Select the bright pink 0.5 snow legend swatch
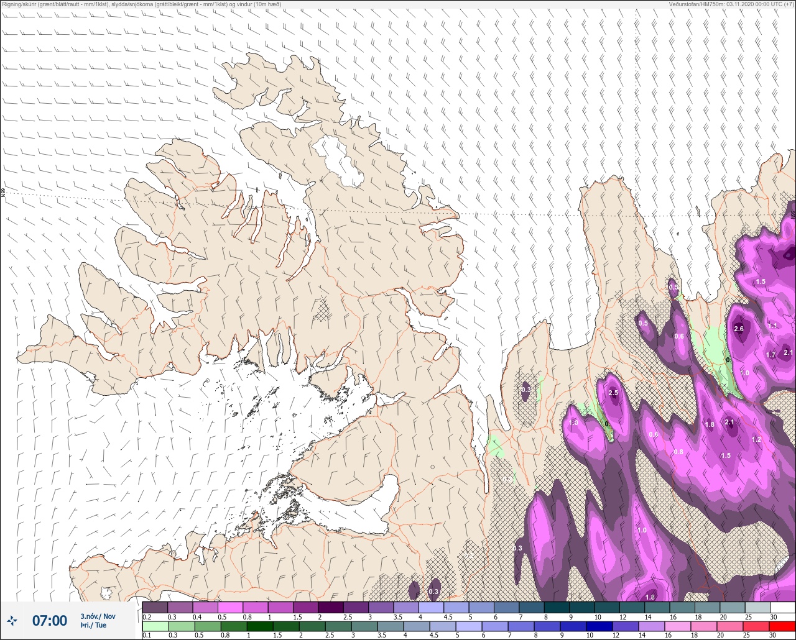 (230, 607)
